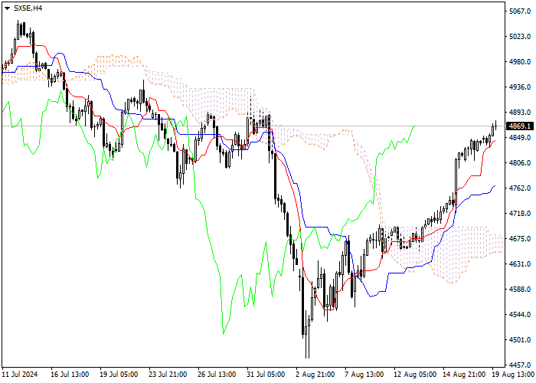536x383 pixels.
Task: Click the 19 Jul 05:00 time label
Action: coord(119,375)
